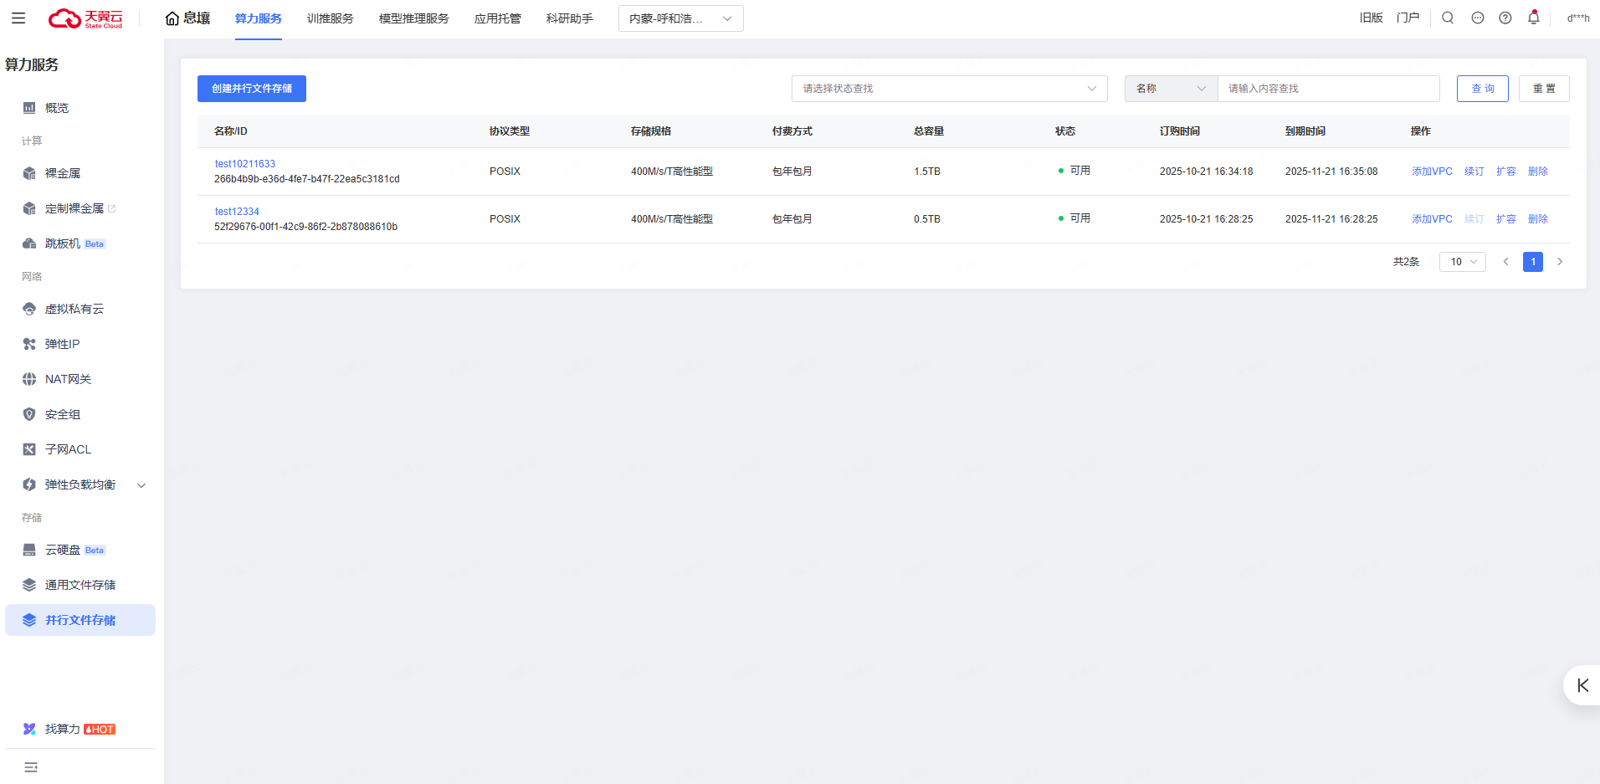
Task: Expand the 弹性负载均衡 sidebar submenu
Action: click(x=141, y=485)
